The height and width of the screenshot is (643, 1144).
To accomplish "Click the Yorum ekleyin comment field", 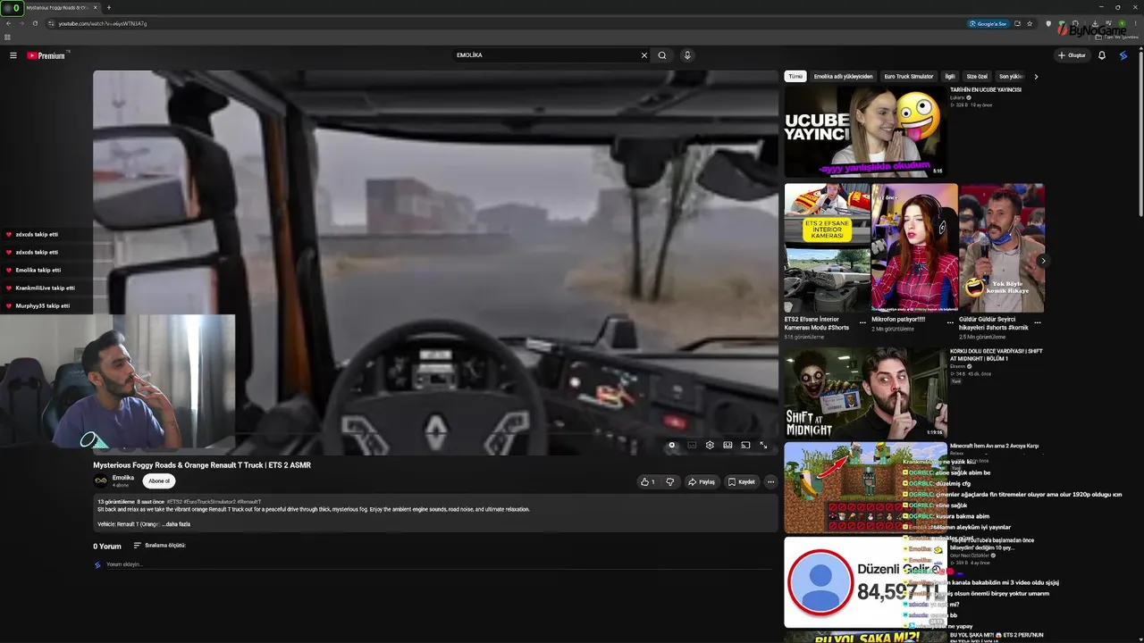I will pyautogui.click(x=439, y=564).
